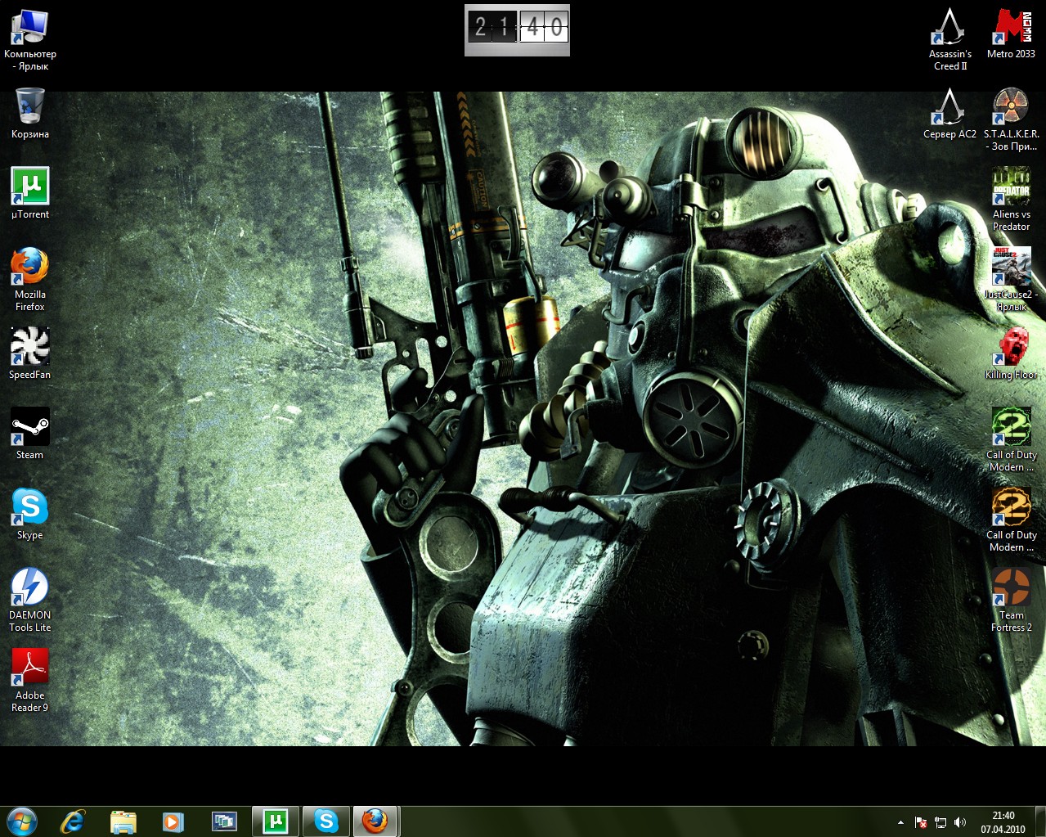Open Internet Explorer from the taskbar
This screenshot has height=837, width=1046.
pyautogui.click(x=73, y=821)
